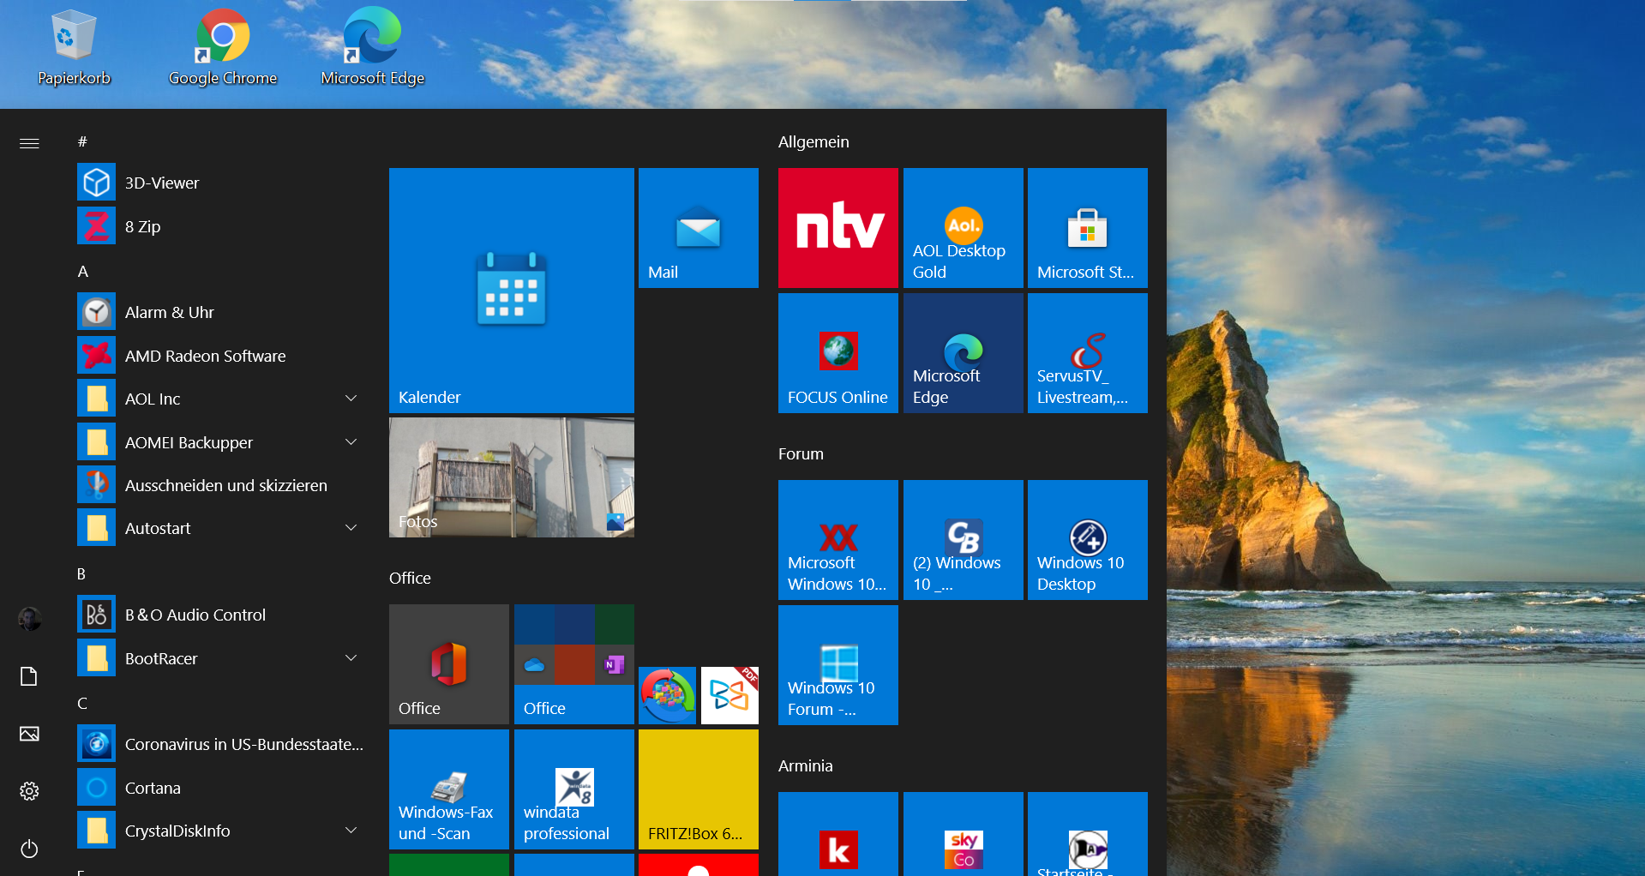The height and width of the screenshot is (876, 1645).
Task: Launch the windata professional tile
Action: (574, 789)
